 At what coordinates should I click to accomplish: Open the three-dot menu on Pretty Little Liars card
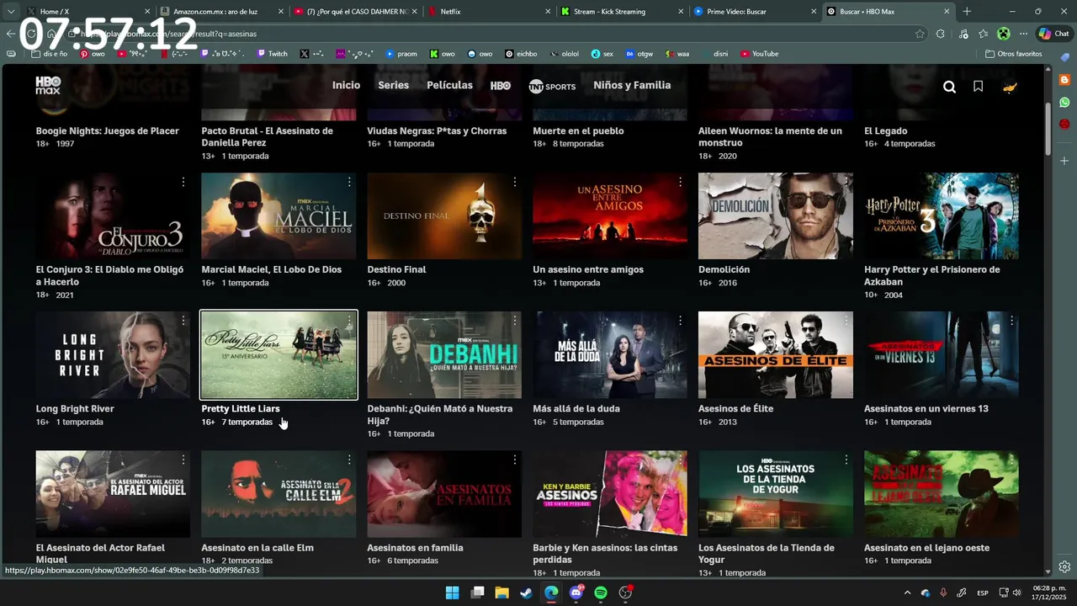click(x=349, y=321)
